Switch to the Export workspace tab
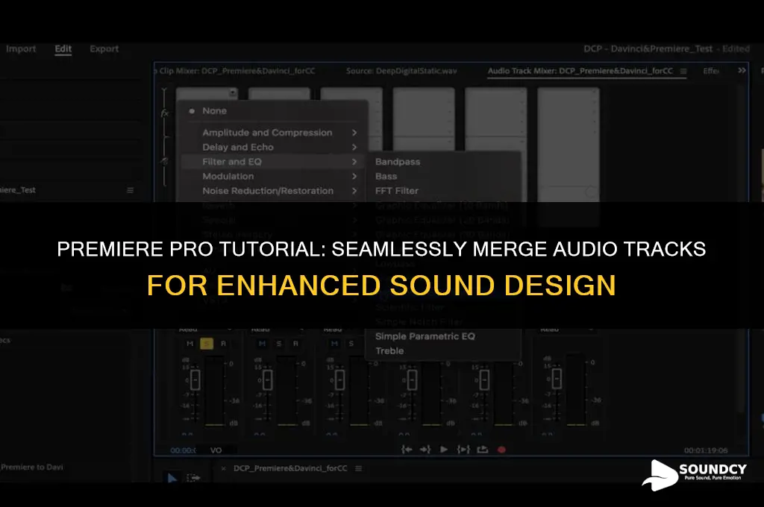Viewport: 764px width, 507px height. 104,48
